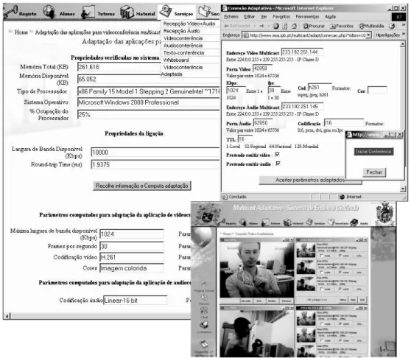Click Aceitar parâmetros adaptados button

(310, 180)
